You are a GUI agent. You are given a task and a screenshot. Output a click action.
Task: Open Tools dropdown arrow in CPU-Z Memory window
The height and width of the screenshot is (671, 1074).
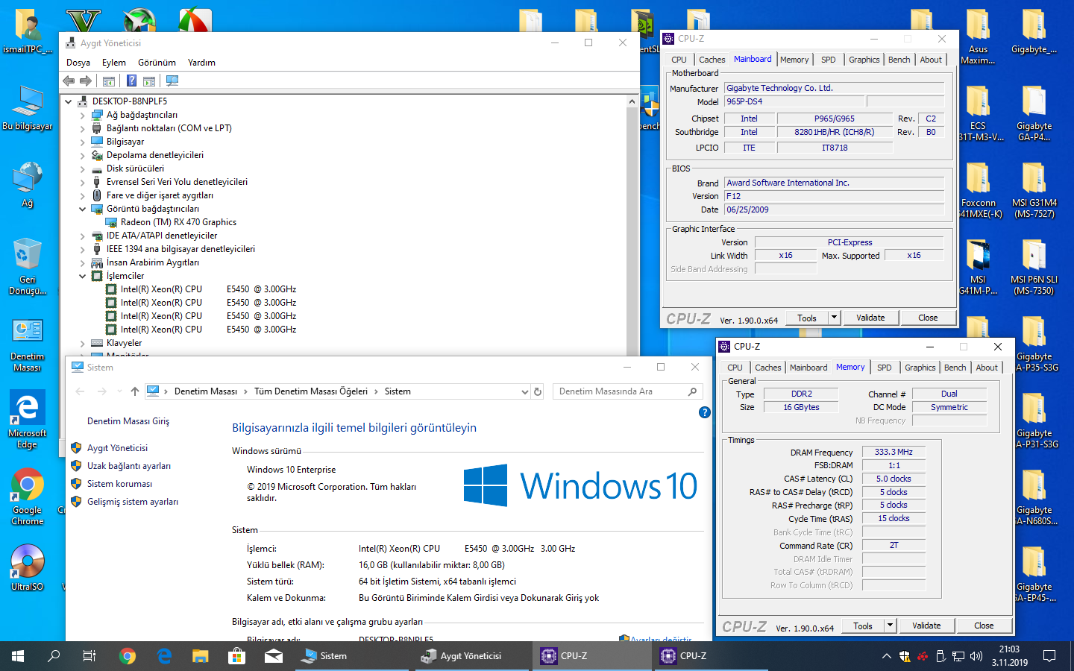pos(890,626)
